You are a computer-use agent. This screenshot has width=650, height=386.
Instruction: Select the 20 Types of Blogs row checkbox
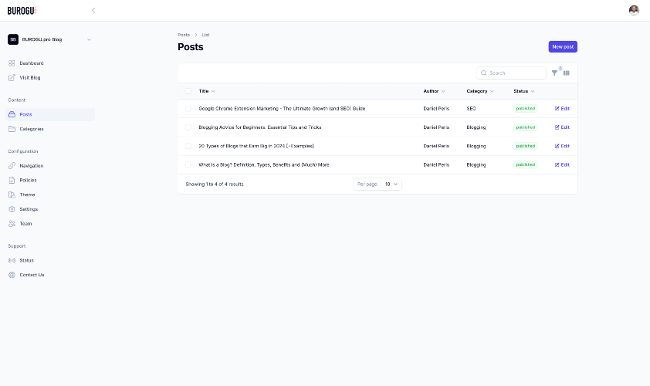click(x=188, y=146)
